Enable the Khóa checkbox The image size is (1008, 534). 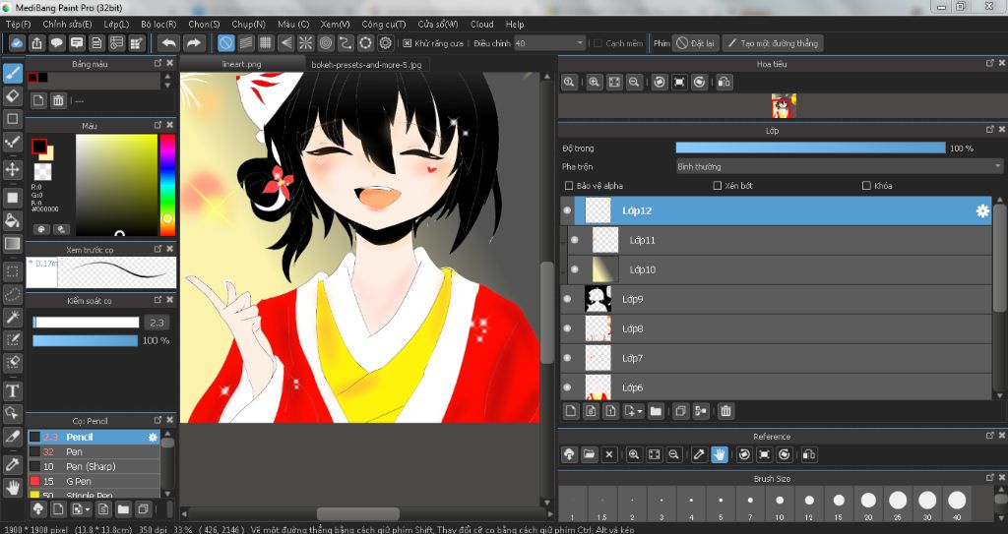(x=866, y=186)
